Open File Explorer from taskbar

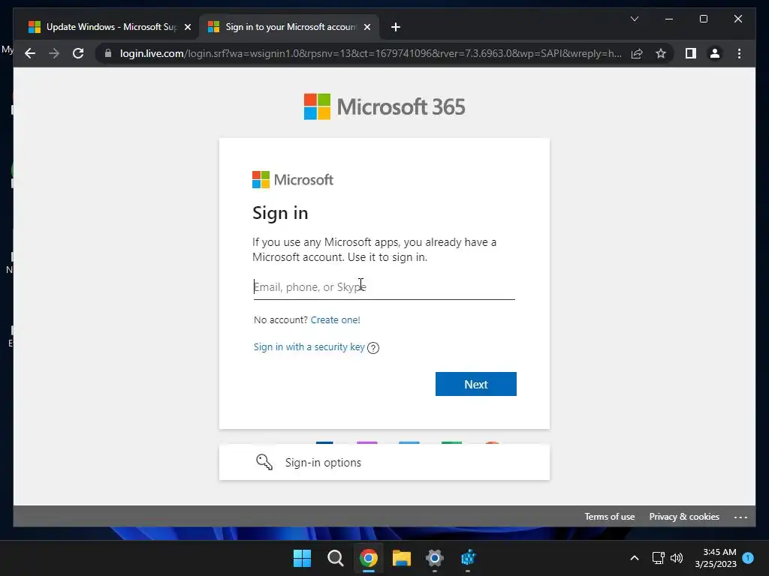coord(401,558)
